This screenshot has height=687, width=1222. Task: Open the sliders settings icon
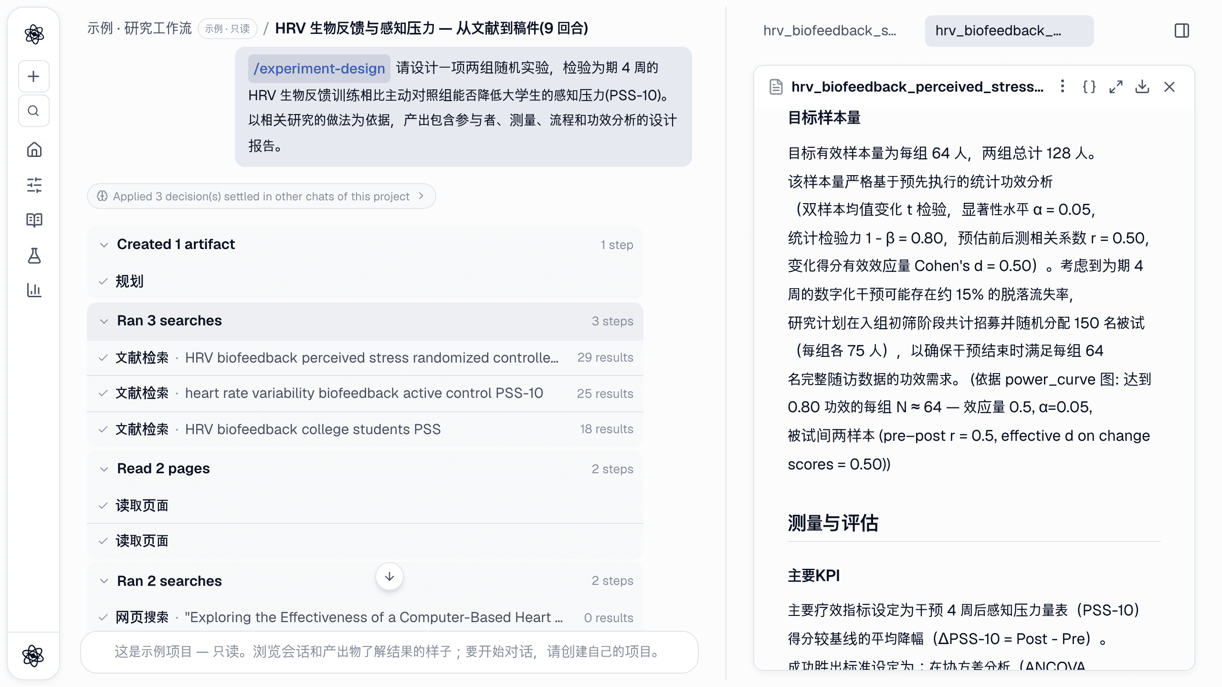click(34, 185)
